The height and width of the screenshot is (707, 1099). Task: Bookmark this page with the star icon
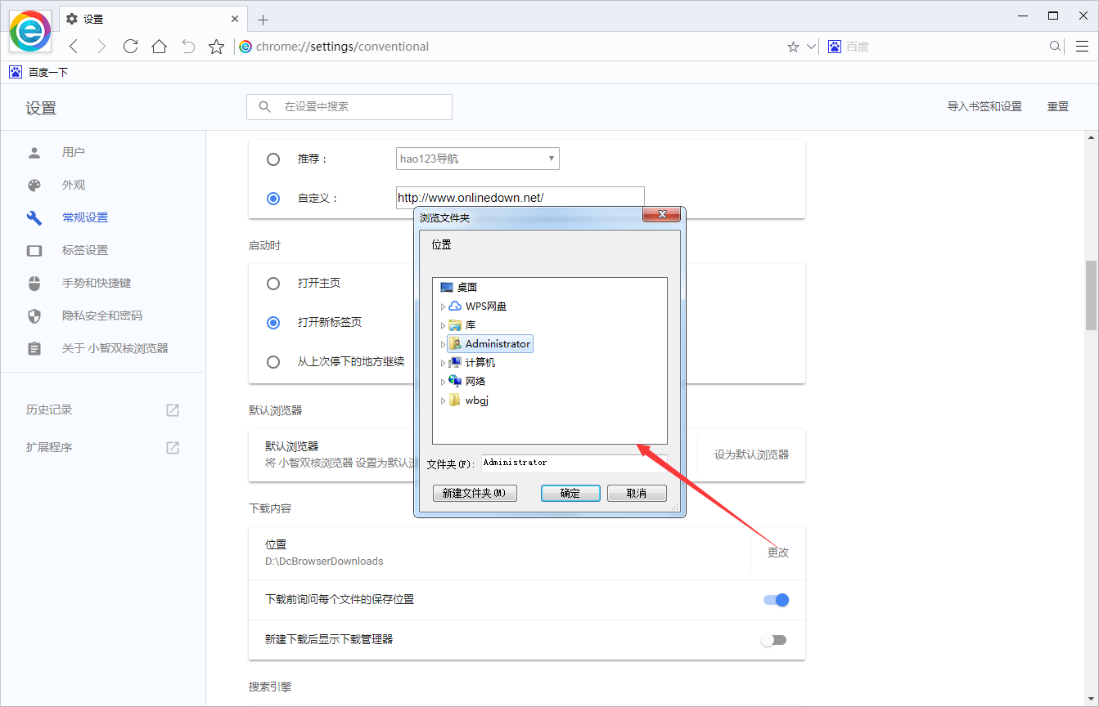pos(216,47)
